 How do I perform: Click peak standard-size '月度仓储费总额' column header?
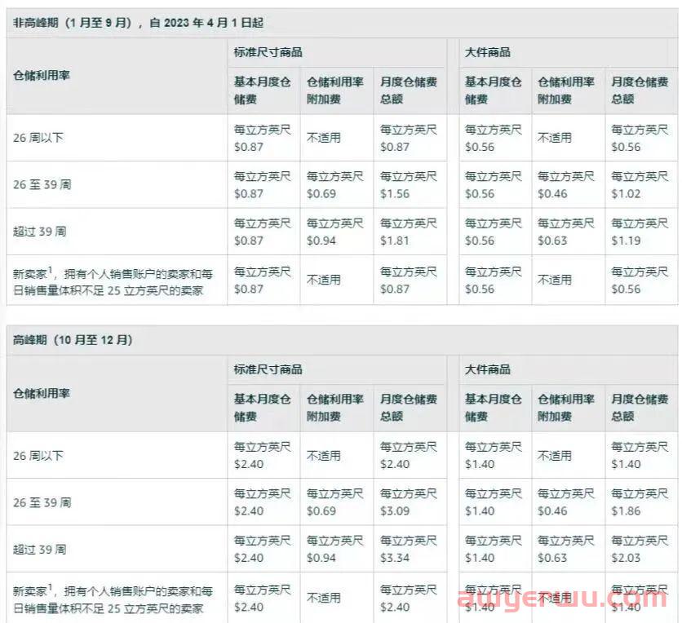409,408
